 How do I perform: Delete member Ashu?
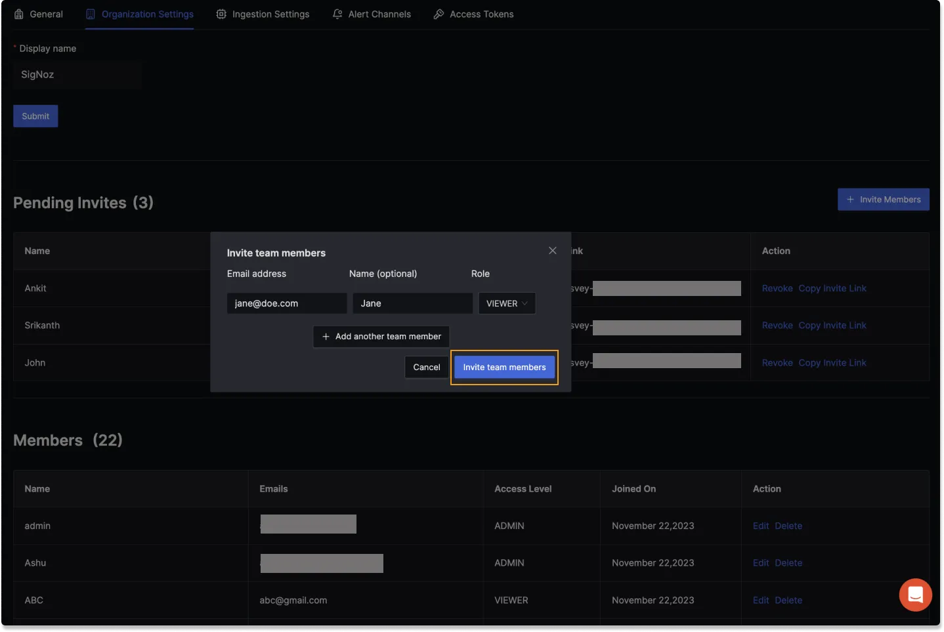[788, 563]
